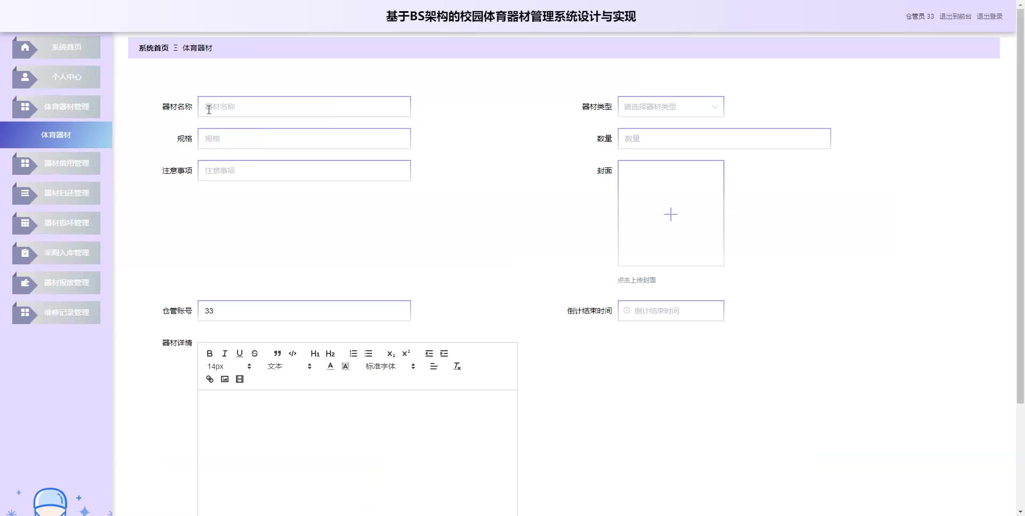Increase text indent in the editor
The width and height of the screenshot is (1025, 516).
444,353
